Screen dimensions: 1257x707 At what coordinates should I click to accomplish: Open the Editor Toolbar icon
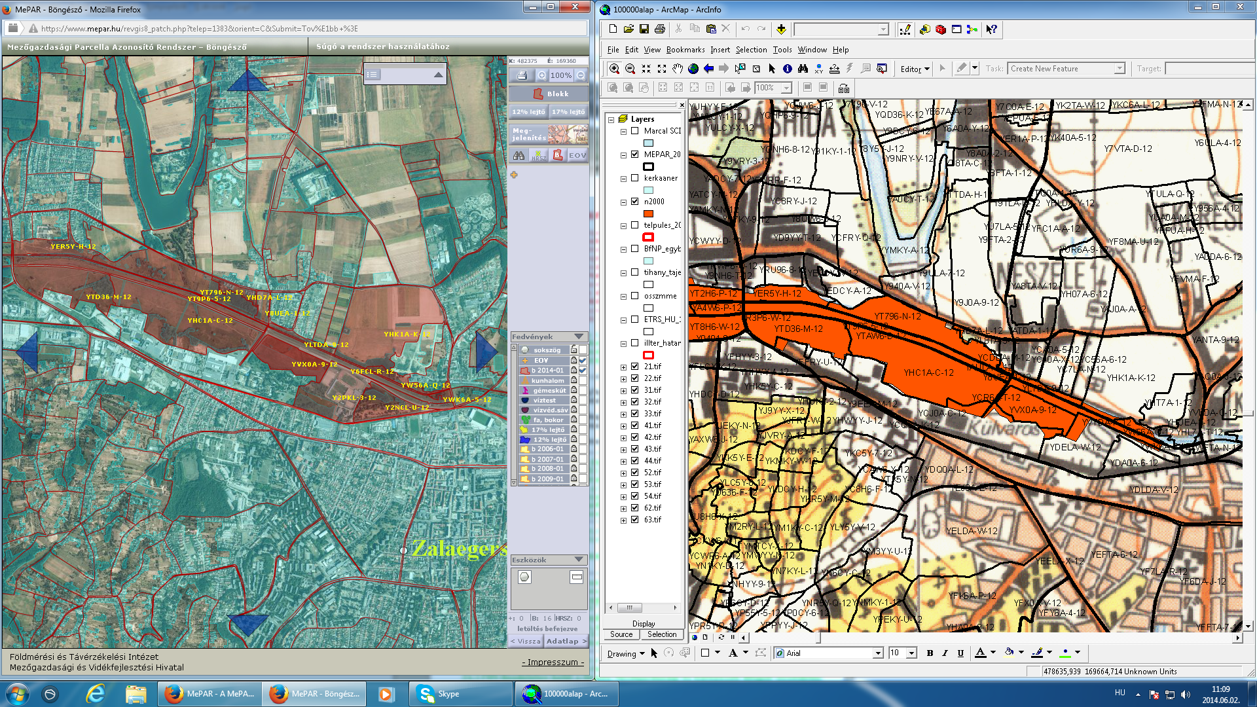coord(905,29)
